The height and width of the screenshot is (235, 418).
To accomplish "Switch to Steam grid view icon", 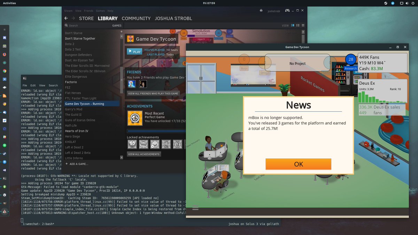I will (x=303, y=25).
